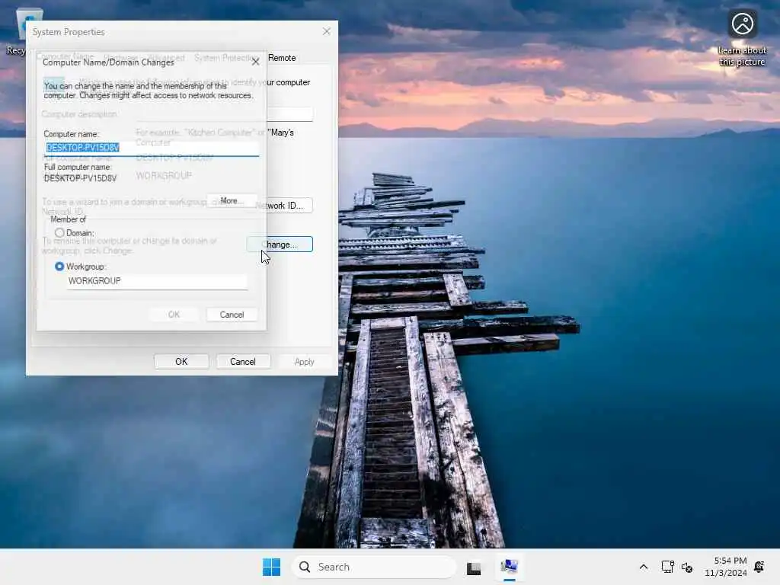Click the WORKGROUP text field
The height and width of the screenshot is (585, 780).
157,281
